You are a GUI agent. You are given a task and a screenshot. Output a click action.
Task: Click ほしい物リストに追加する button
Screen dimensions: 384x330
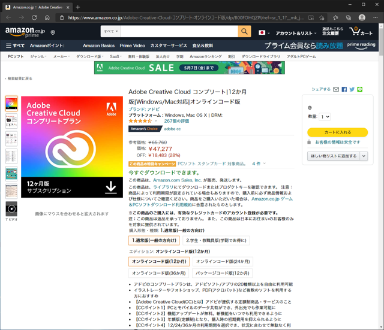click(334, 156)
